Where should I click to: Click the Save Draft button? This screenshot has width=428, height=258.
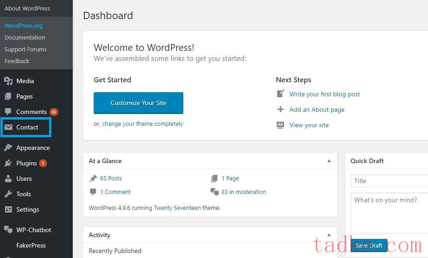click(369, 245)
